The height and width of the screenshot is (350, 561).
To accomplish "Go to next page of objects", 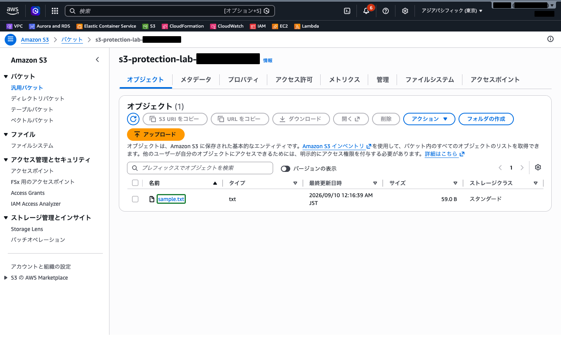I will [522, 168].
